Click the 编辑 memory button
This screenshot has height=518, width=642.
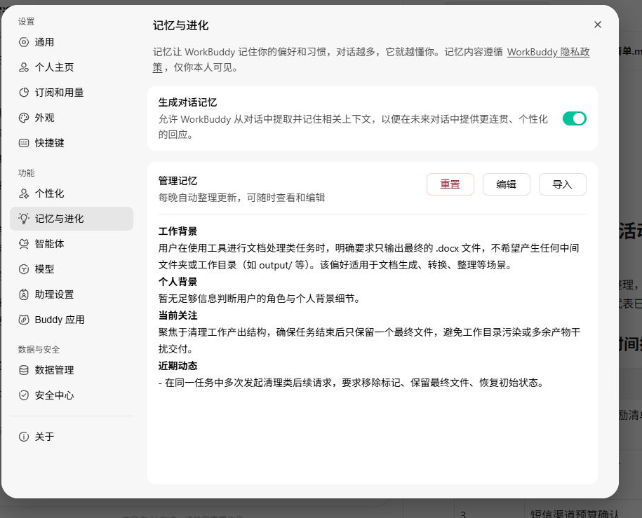pos(506,184)
